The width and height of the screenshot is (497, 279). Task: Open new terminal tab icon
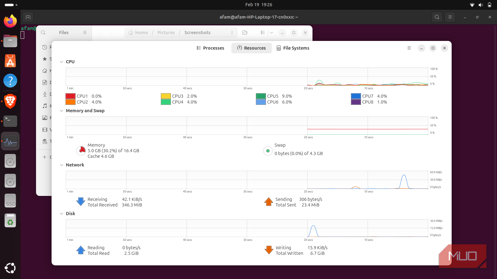pos(28,17)
